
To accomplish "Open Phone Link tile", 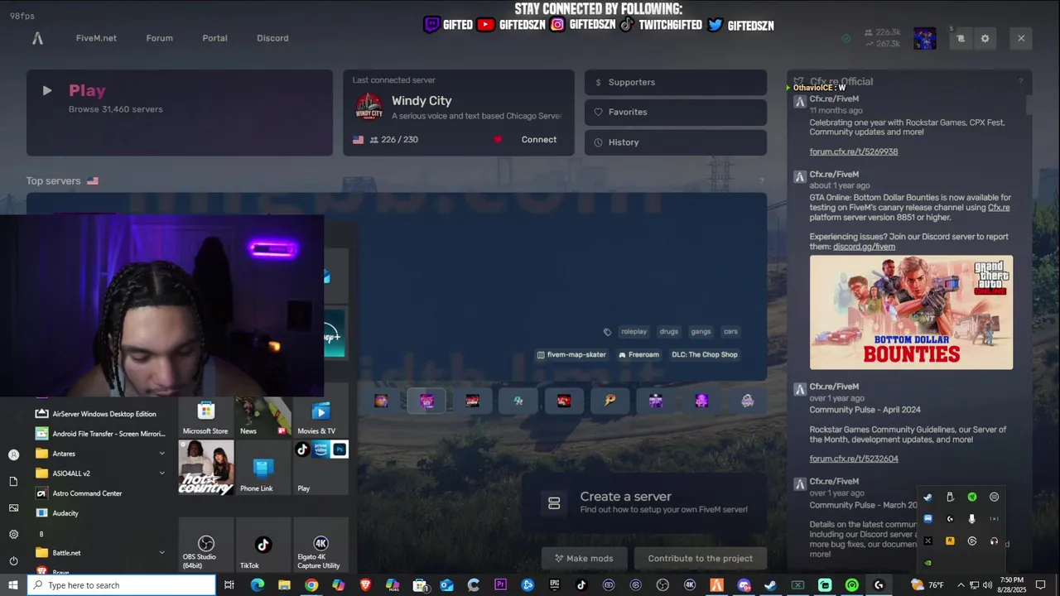I will point(263,469).
